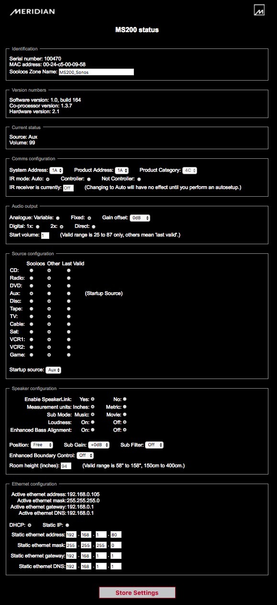Open the Startup source dropdown

(x=54, y=370)
